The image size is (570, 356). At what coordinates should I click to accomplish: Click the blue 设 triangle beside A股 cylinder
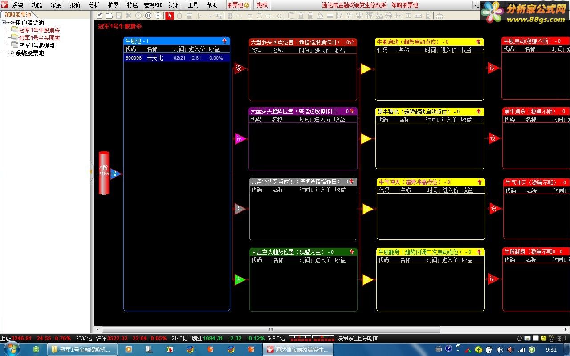coord(115,174)
